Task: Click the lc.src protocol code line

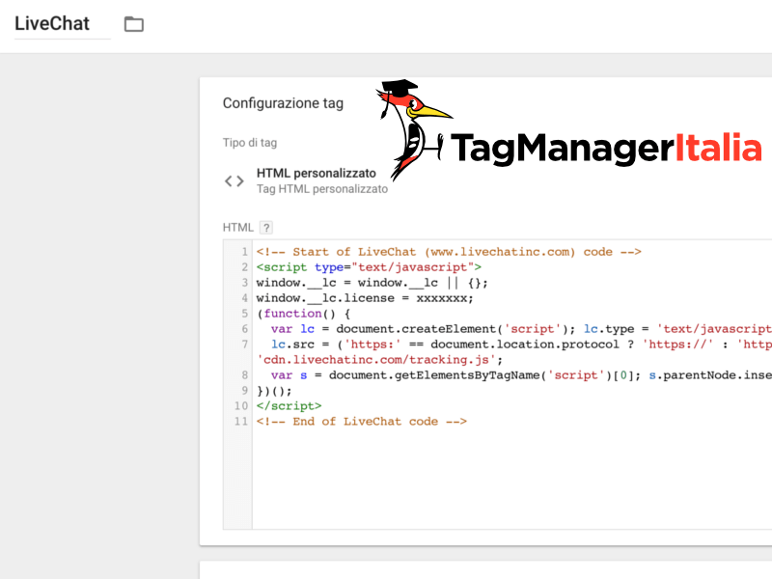Action: [521, 345]
